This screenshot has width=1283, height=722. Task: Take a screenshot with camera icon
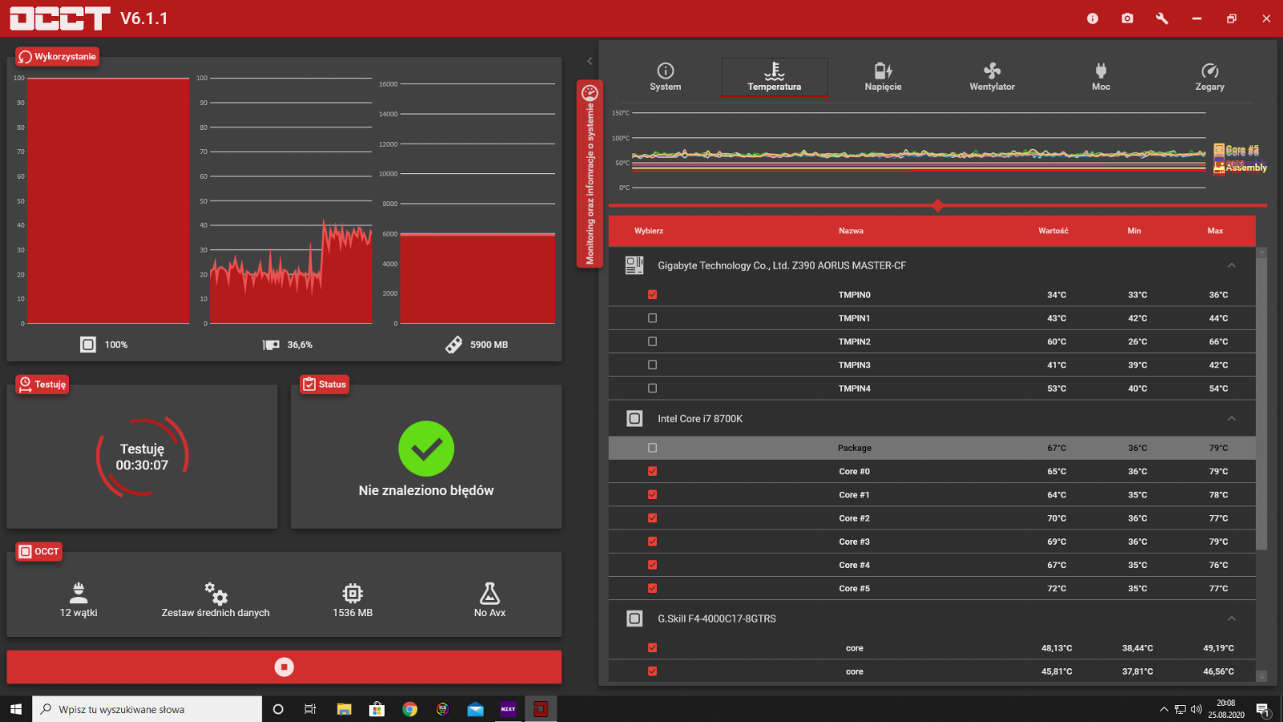1127,18
